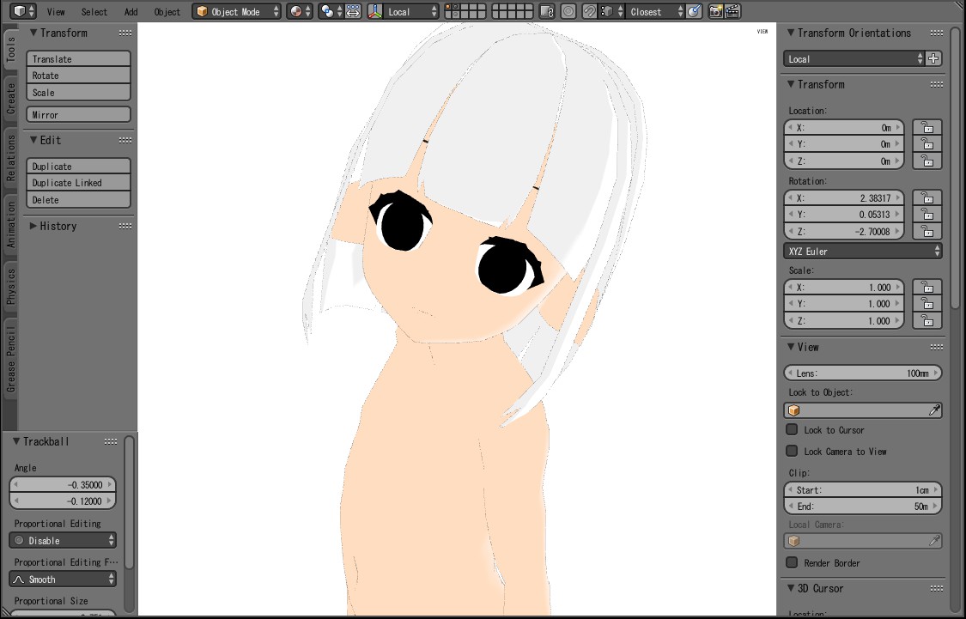The height and width of the screenshot is (619, 966).
Task: Enable Lock Camera to View checkbox
Action: coord(792,451)
